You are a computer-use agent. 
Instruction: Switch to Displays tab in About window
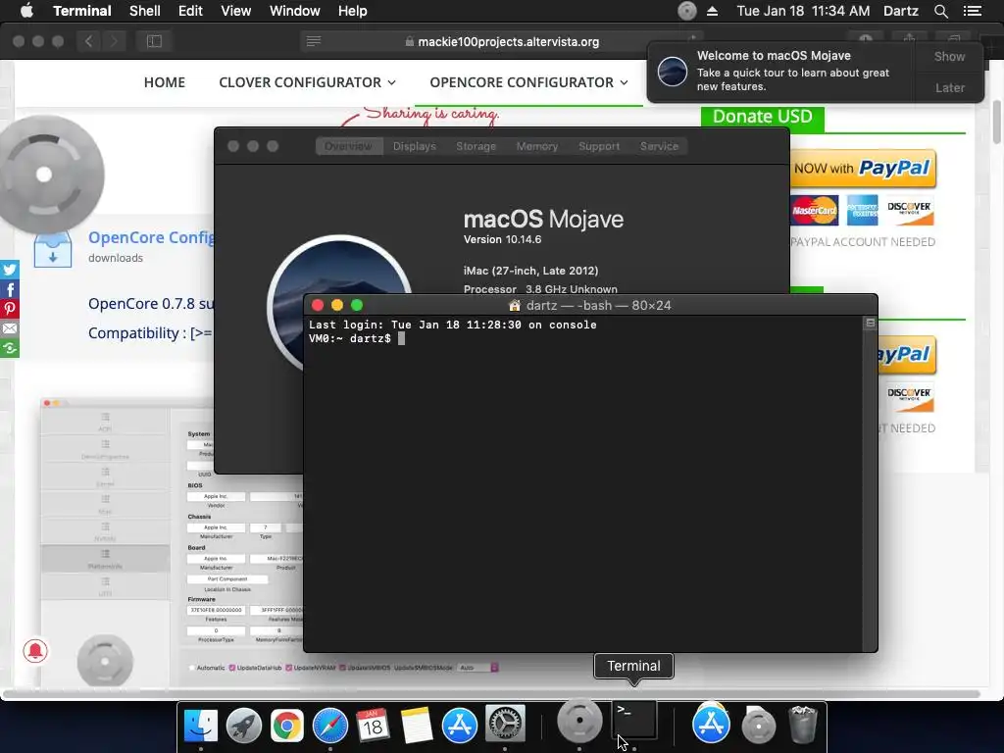click(x=415, y=146)
